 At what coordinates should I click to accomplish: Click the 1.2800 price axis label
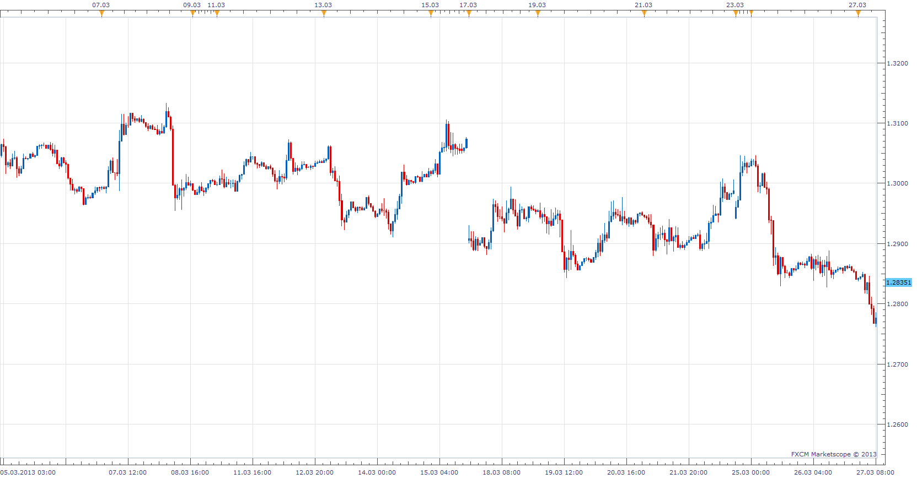(897, 304)
